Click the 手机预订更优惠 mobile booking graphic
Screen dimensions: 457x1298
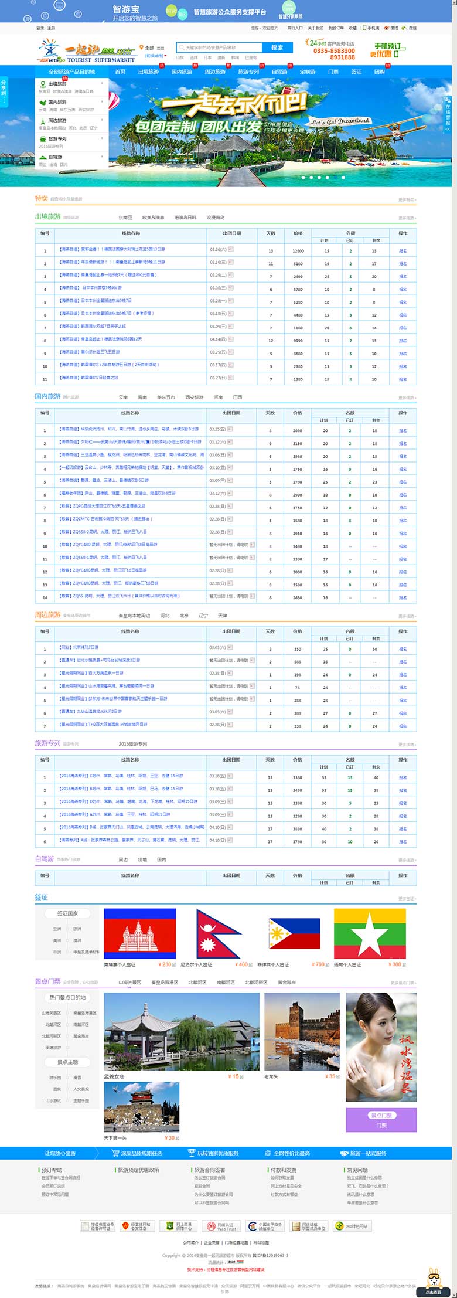388,50
